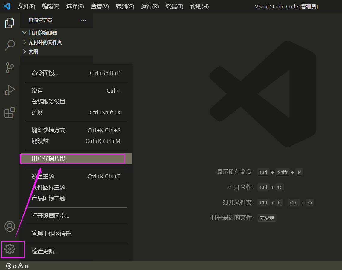Choose 扩展 in the manage menu
Screen dimensions: 342x270
[76, 112]
